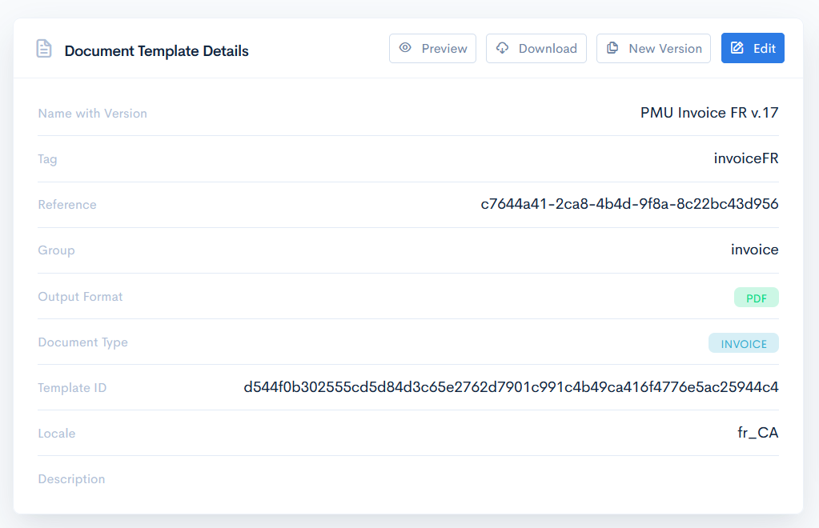This screenshot has height=528, width=819.
Task: Select the Reference UUID value
Action: click(x=628, y=204)
